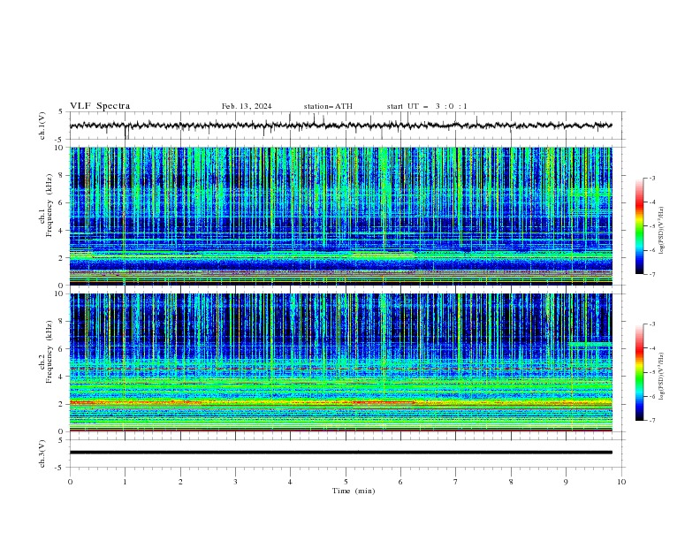This screenshot has width=700, height=541.
Task: Click the "VLF Spectra" title text
Action: coord(100,106)
